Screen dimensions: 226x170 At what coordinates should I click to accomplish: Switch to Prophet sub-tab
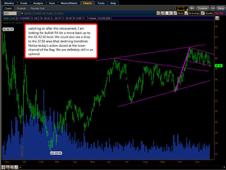[x=21, y=9]
